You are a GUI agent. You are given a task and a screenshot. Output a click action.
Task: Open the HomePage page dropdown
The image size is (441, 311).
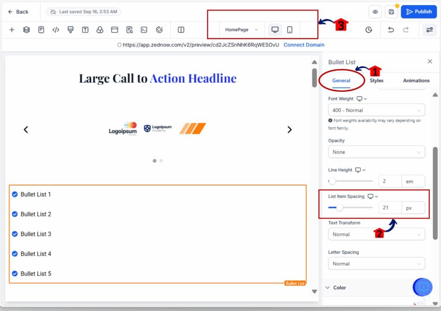point(241,30)
